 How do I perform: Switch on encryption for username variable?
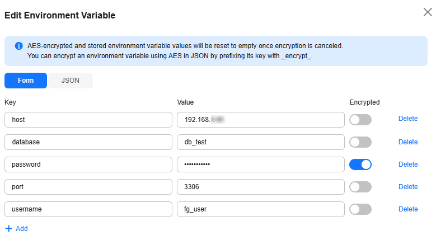(360, 209)
